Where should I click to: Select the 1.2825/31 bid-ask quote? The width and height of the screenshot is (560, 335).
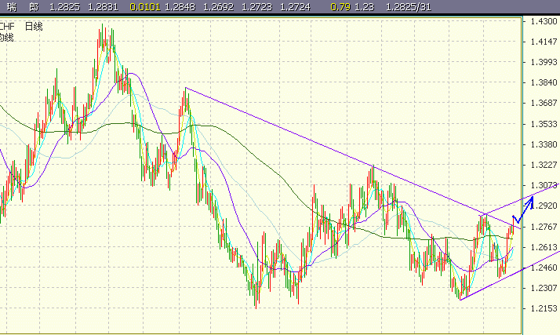(x=409, y=7)
